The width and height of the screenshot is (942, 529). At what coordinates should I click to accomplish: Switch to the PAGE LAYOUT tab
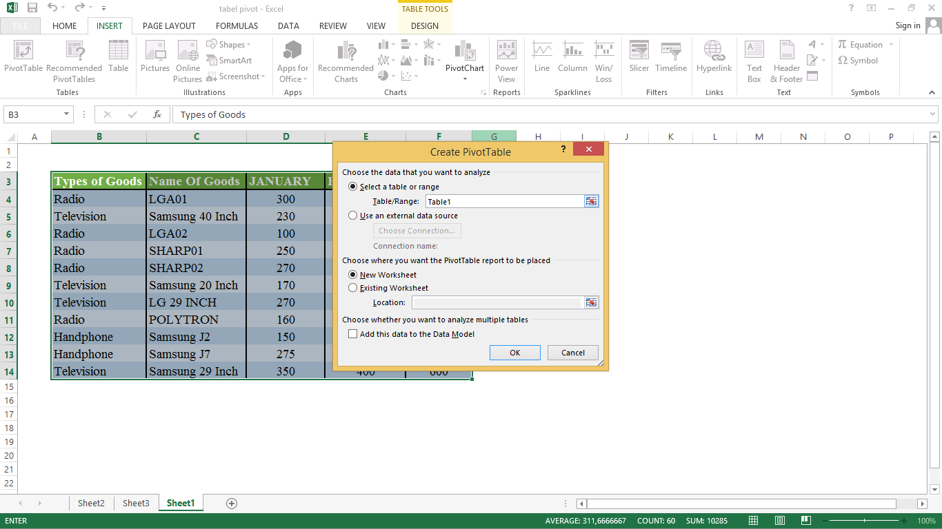pos(169,25)
